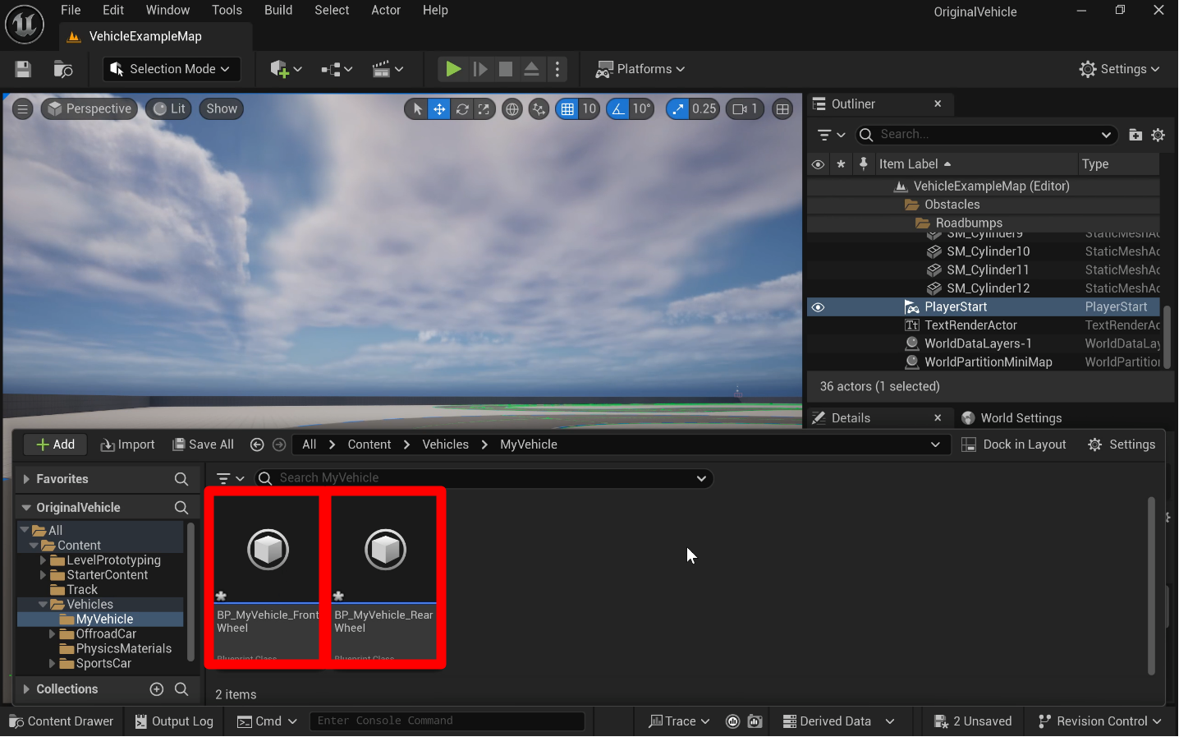Switch viewport layout icon
This screenshot has height=737, width=1179.
(x=782, y=108)
